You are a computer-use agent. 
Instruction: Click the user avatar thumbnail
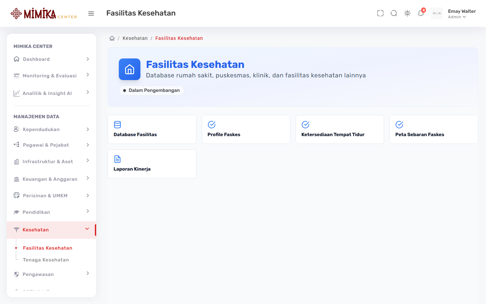tap(437, 14)
